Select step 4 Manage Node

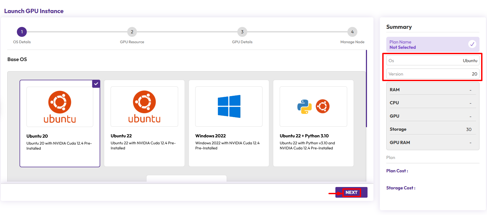point(352,32)
